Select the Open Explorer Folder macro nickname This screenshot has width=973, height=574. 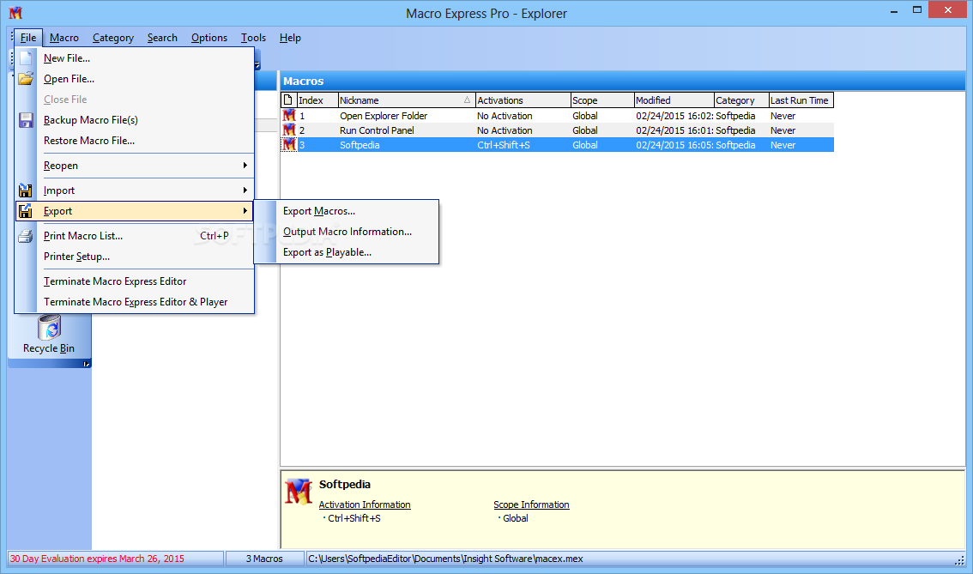pos(384,116)
